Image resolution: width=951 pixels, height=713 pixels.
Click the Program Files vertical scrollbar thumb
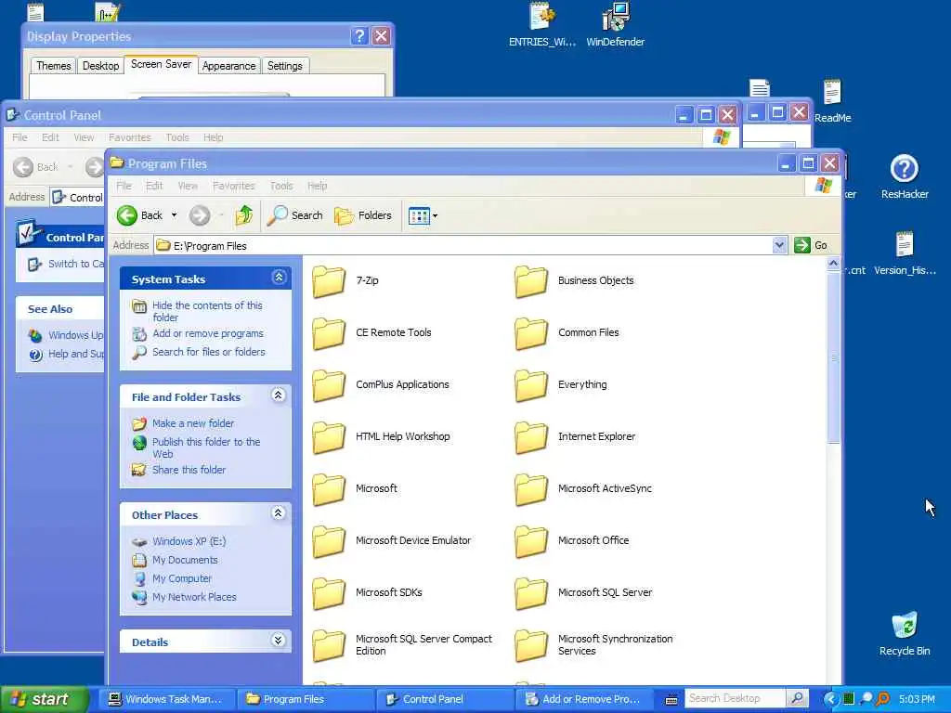tap(833, 357)
